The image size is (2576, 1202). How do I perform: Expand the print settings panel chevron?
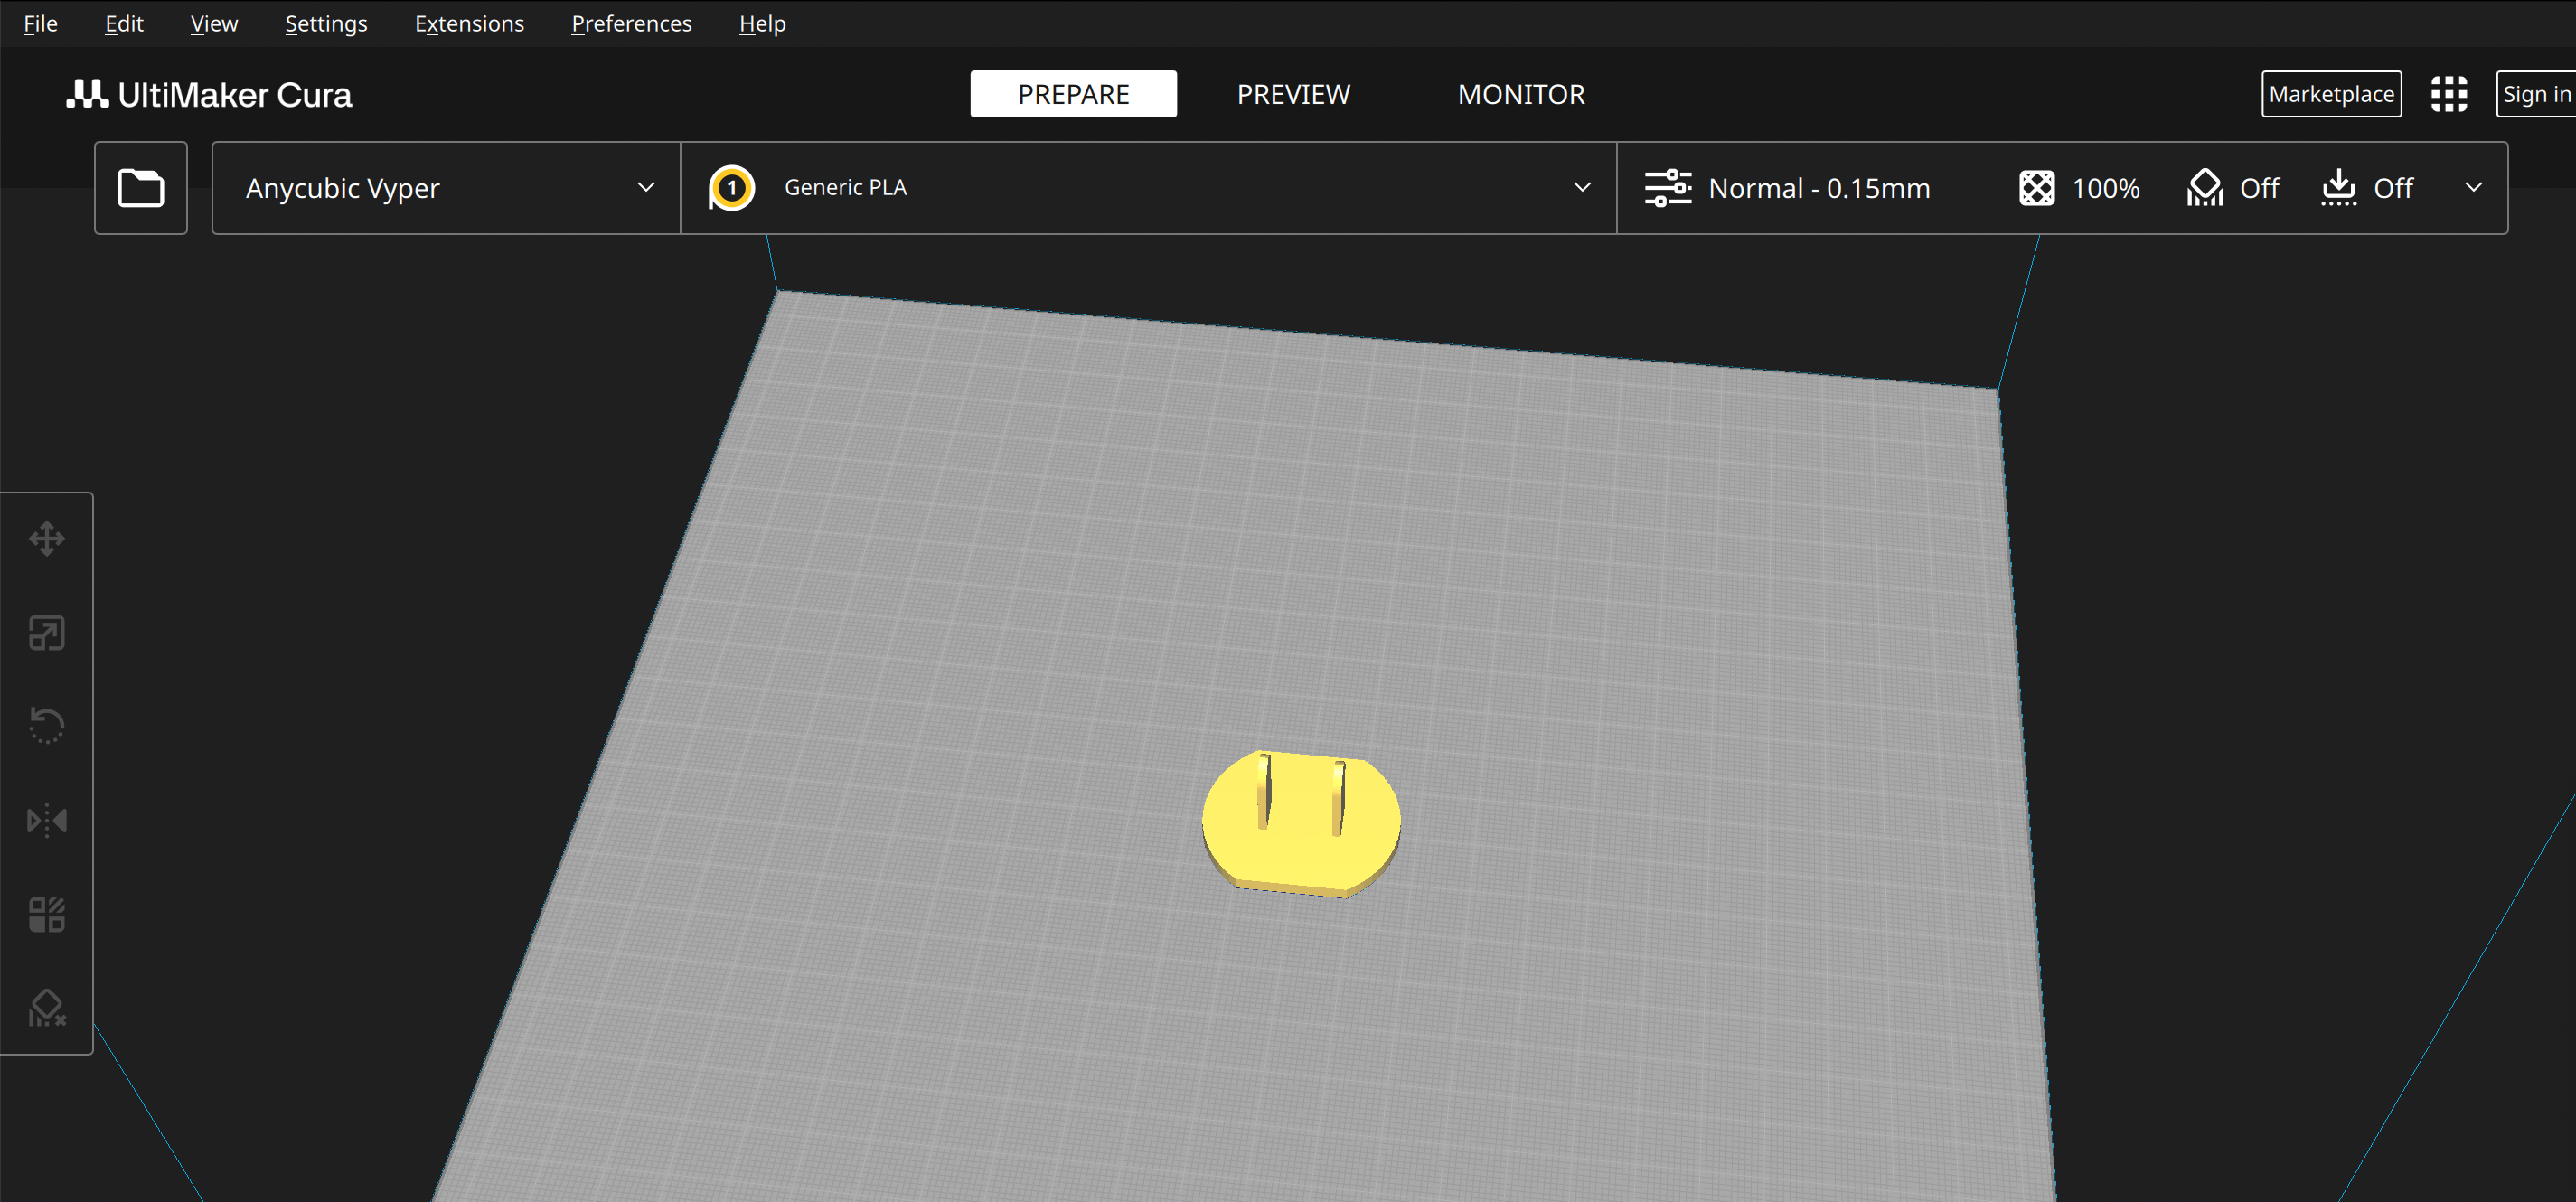2473,187
